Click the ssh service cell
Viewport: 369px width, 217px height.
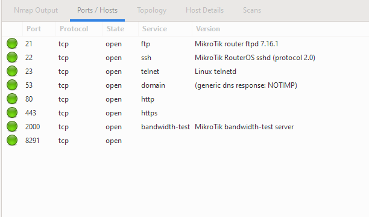click(x=146, y=58)
